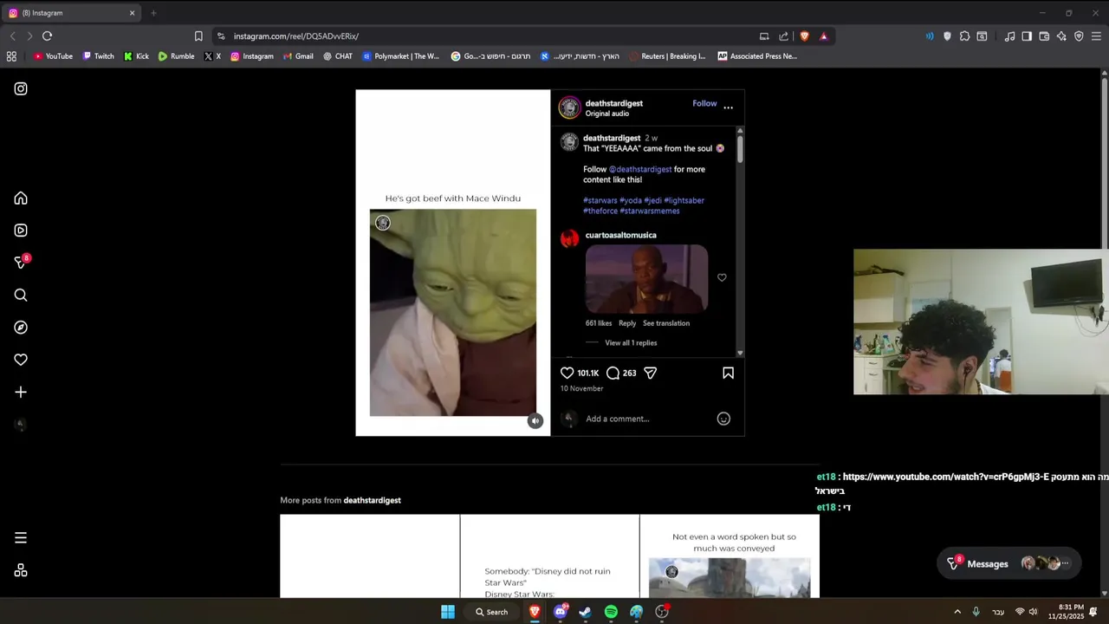Expand View all 1 replies
The width and height of the screenshot is (1109, 624).
(x=631, y=342)
